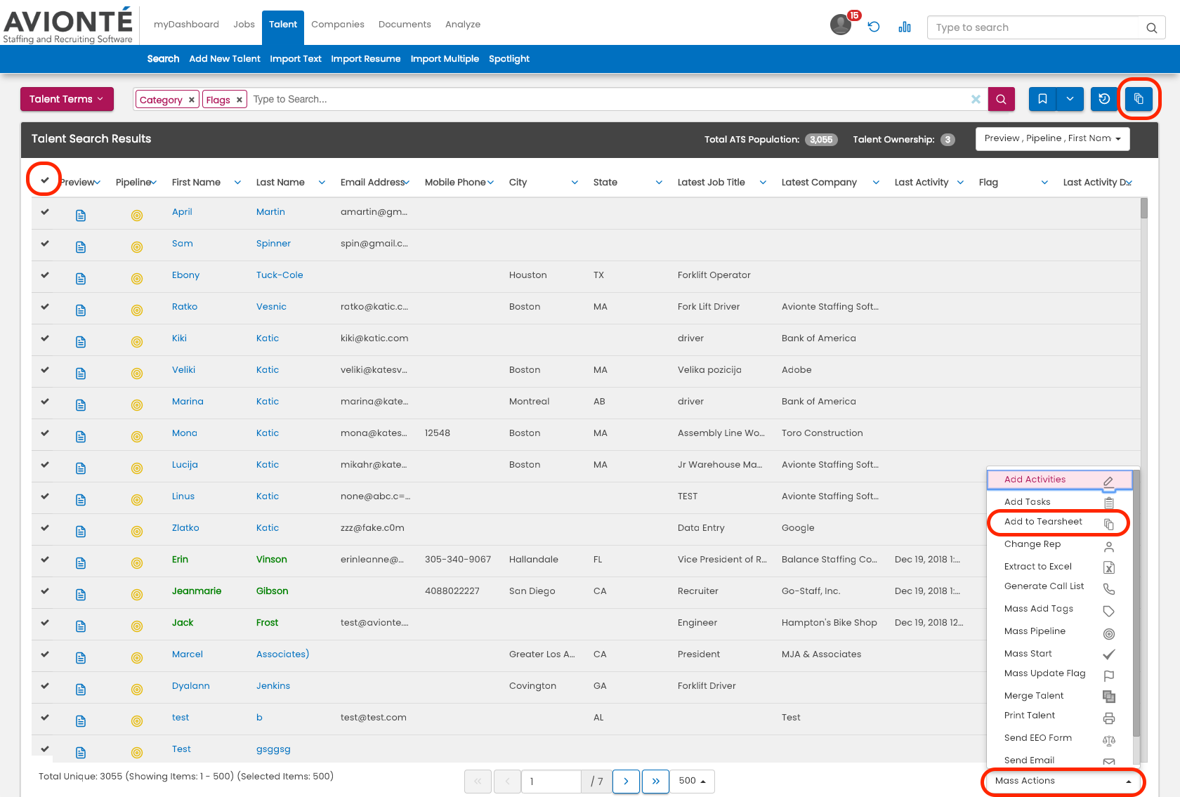
Task: Click the pipeline target icon for Sam Spinner
Action: (137, 246)
